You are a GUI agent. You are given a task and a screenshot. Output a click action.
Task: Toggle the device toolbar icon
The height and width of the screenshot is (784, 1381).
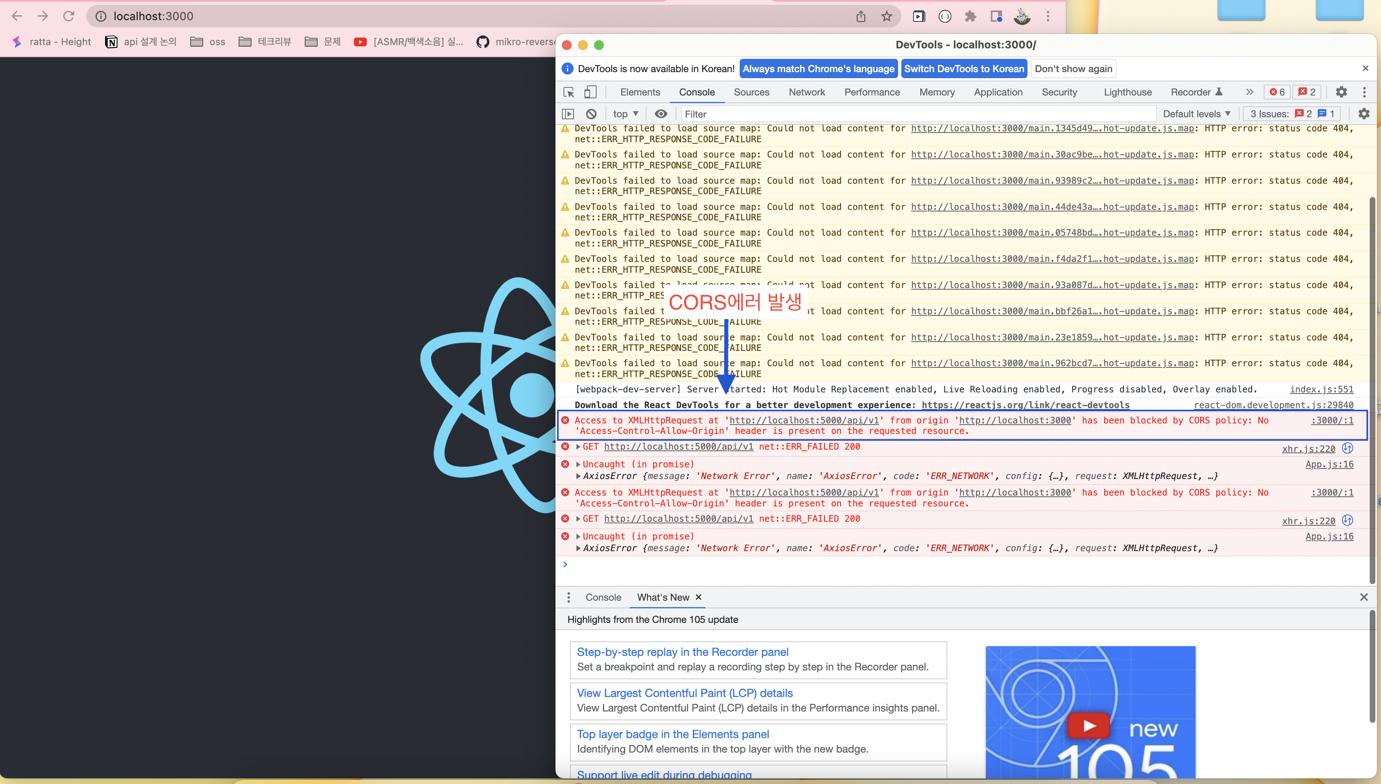point(590,92)
